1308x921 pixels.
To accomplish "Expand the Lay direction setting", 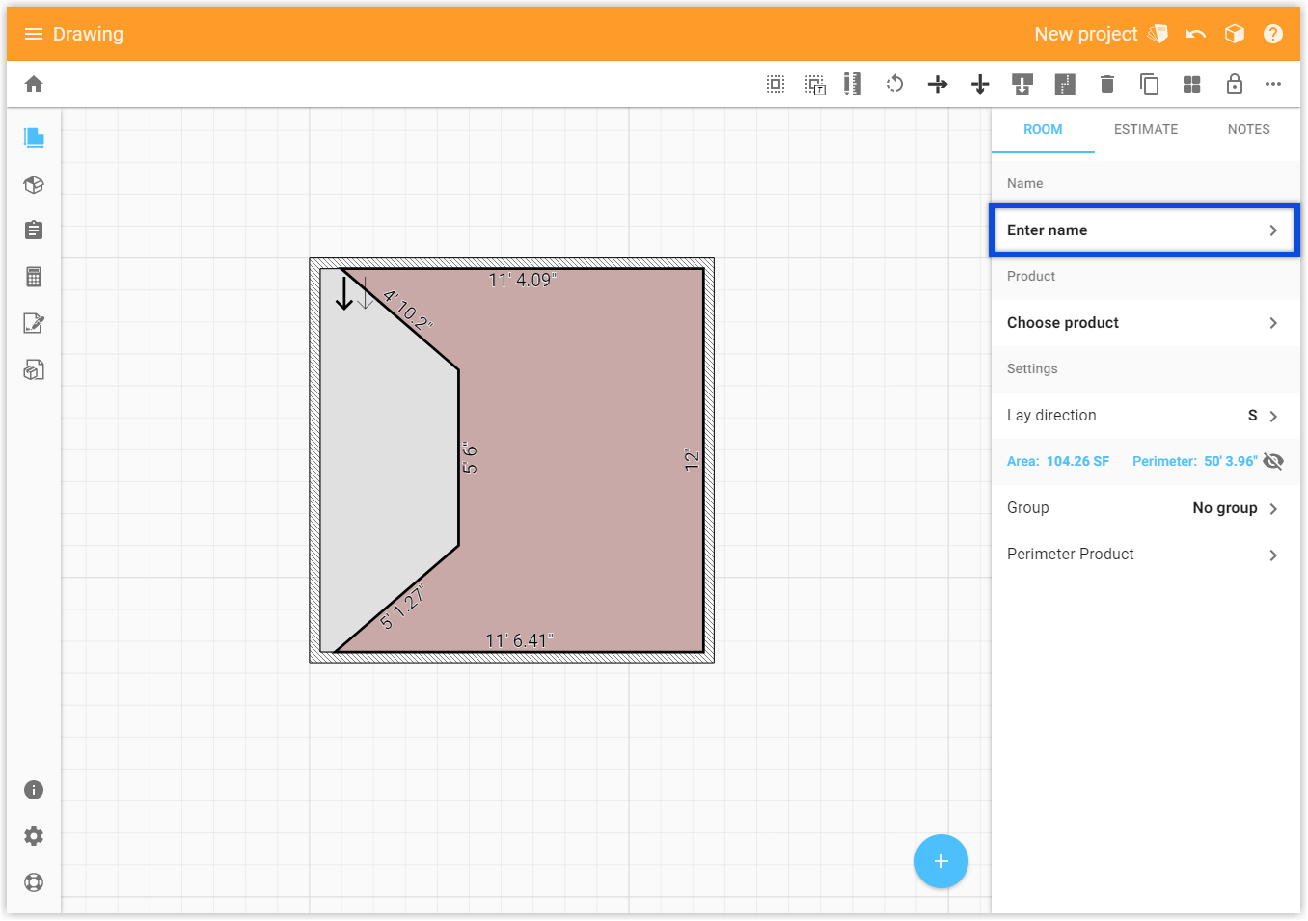I will [x=1145, y=416].
